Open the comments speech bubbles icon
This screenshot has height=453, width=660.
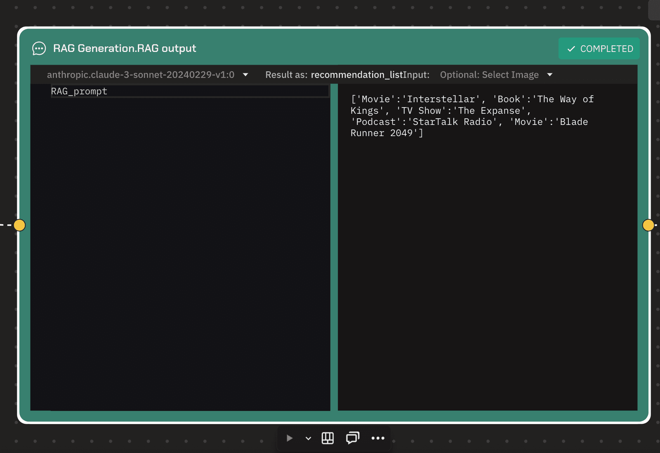353,438
